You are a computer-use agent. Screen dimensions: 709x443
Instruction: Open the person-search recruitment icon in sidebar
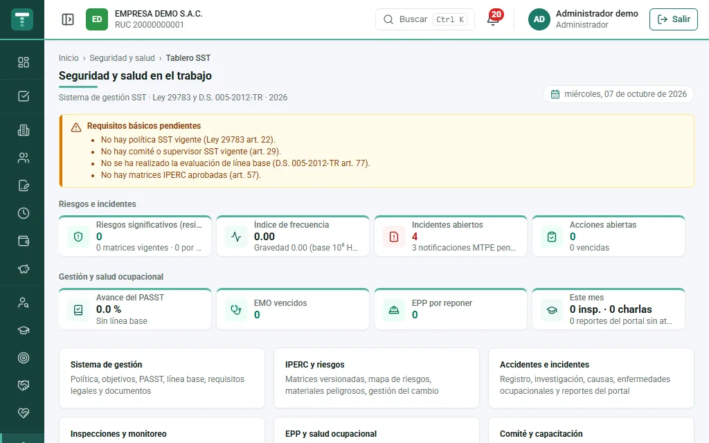[24, 303]
